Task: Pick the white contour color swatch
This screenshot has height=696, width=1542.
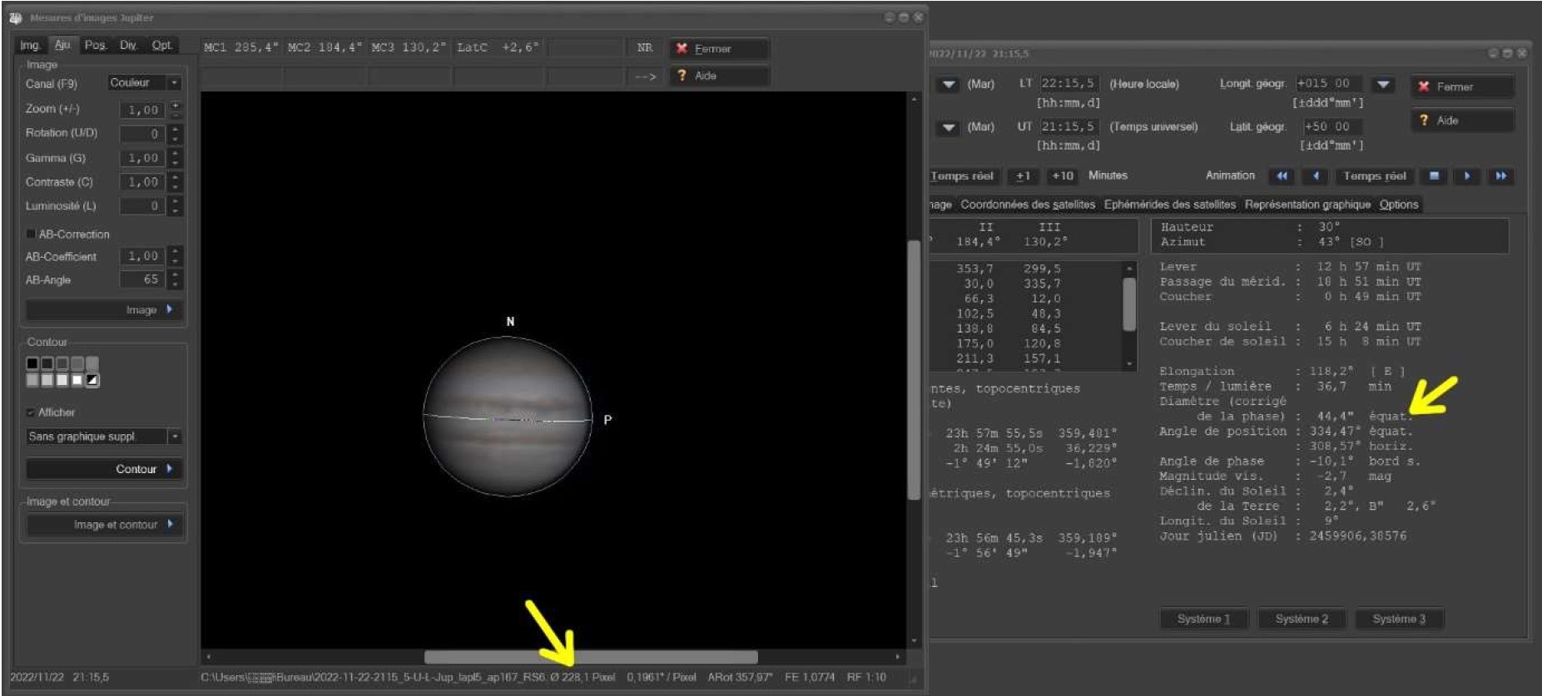Action: click(x=77, y=380)
